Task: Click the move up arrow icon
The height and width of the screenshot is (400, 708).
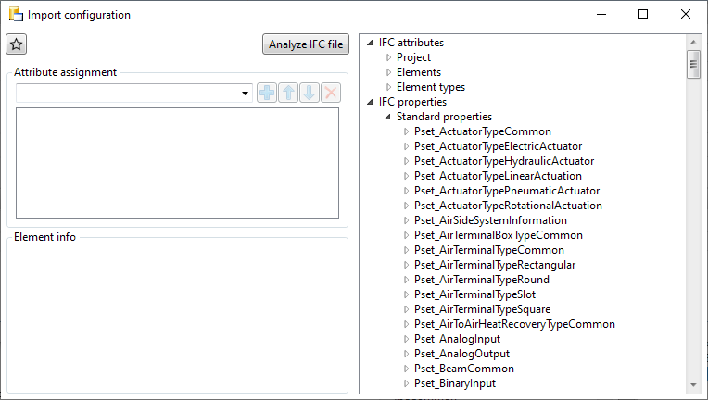Action: point(288,93)
